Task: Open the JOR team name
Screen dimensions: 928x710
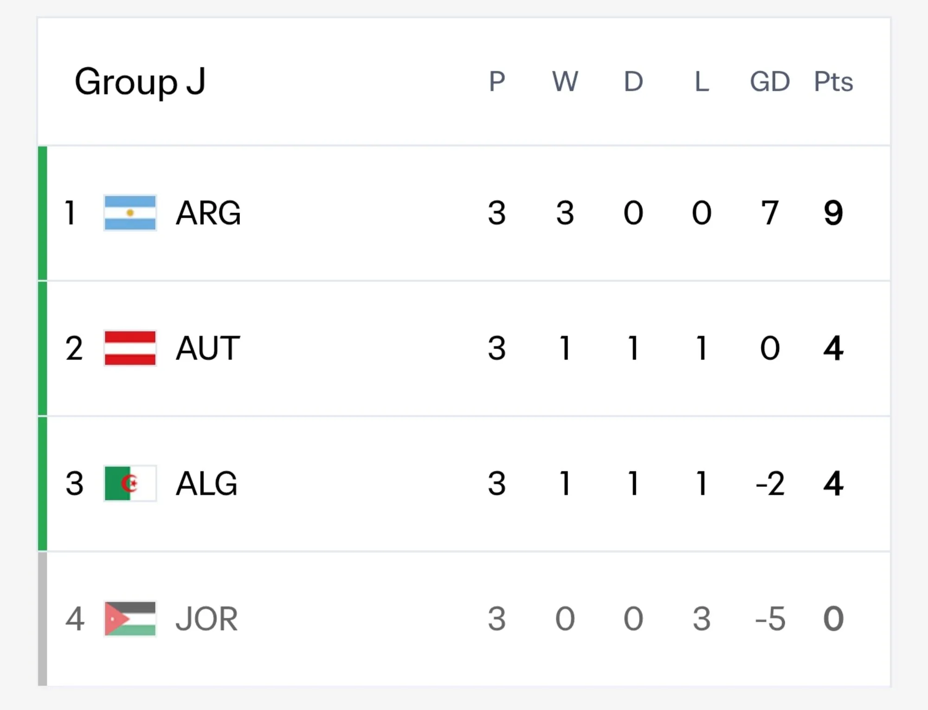Action: click(206, 619)
